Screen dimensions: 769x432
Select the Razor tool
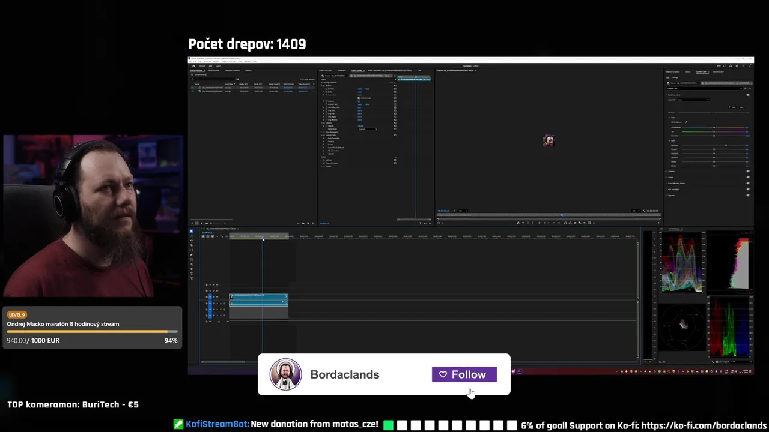pos(192,245)
